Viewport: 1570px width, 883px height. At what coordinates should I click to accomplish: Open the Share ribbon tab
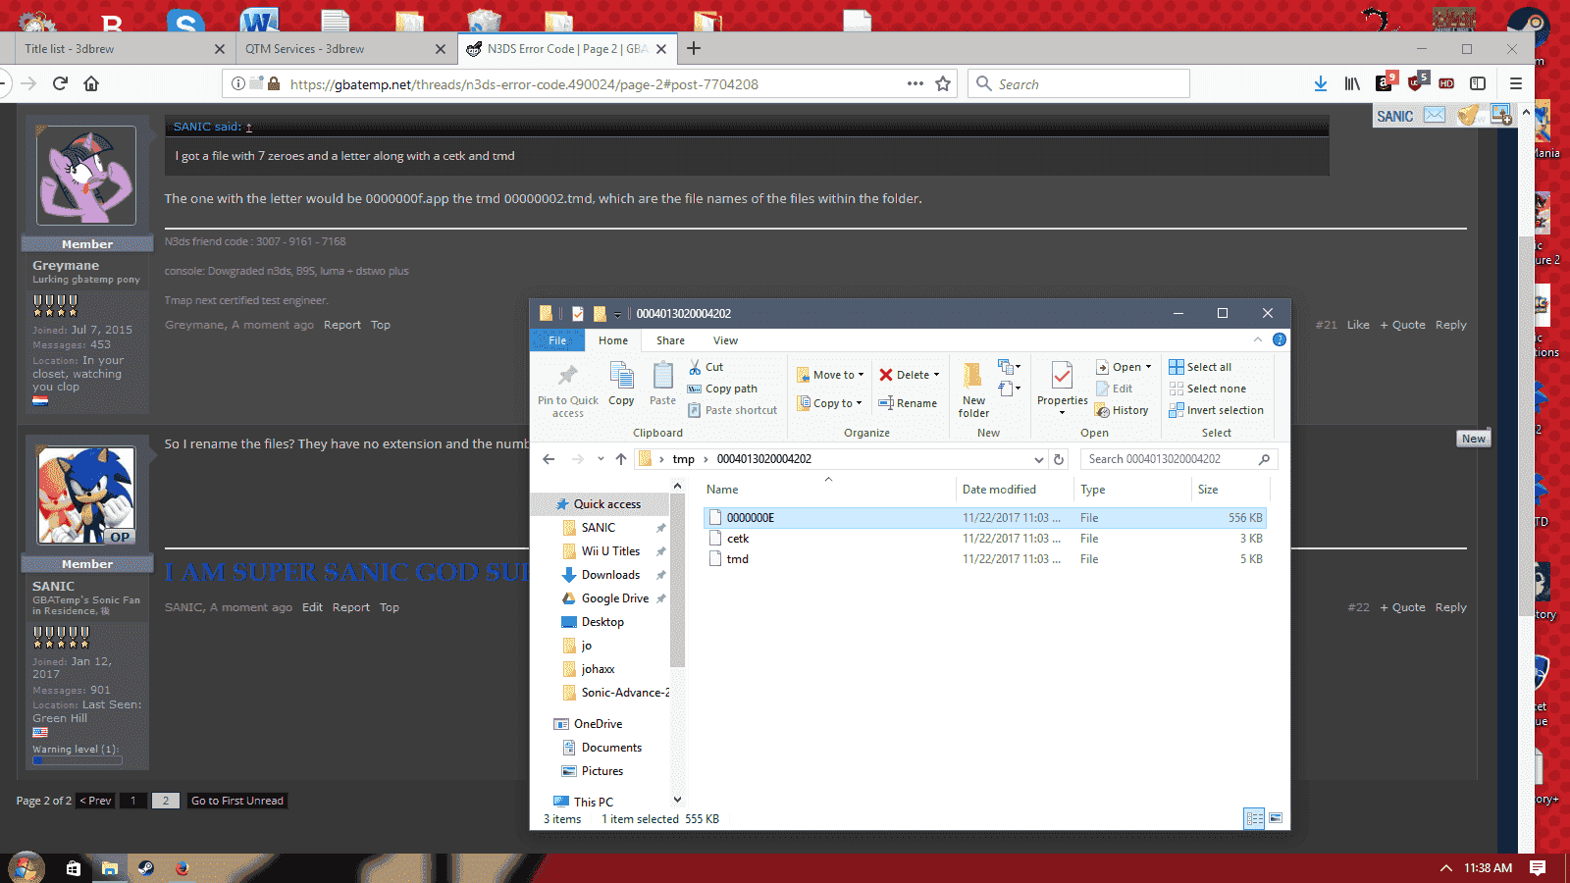pos(671,340)
